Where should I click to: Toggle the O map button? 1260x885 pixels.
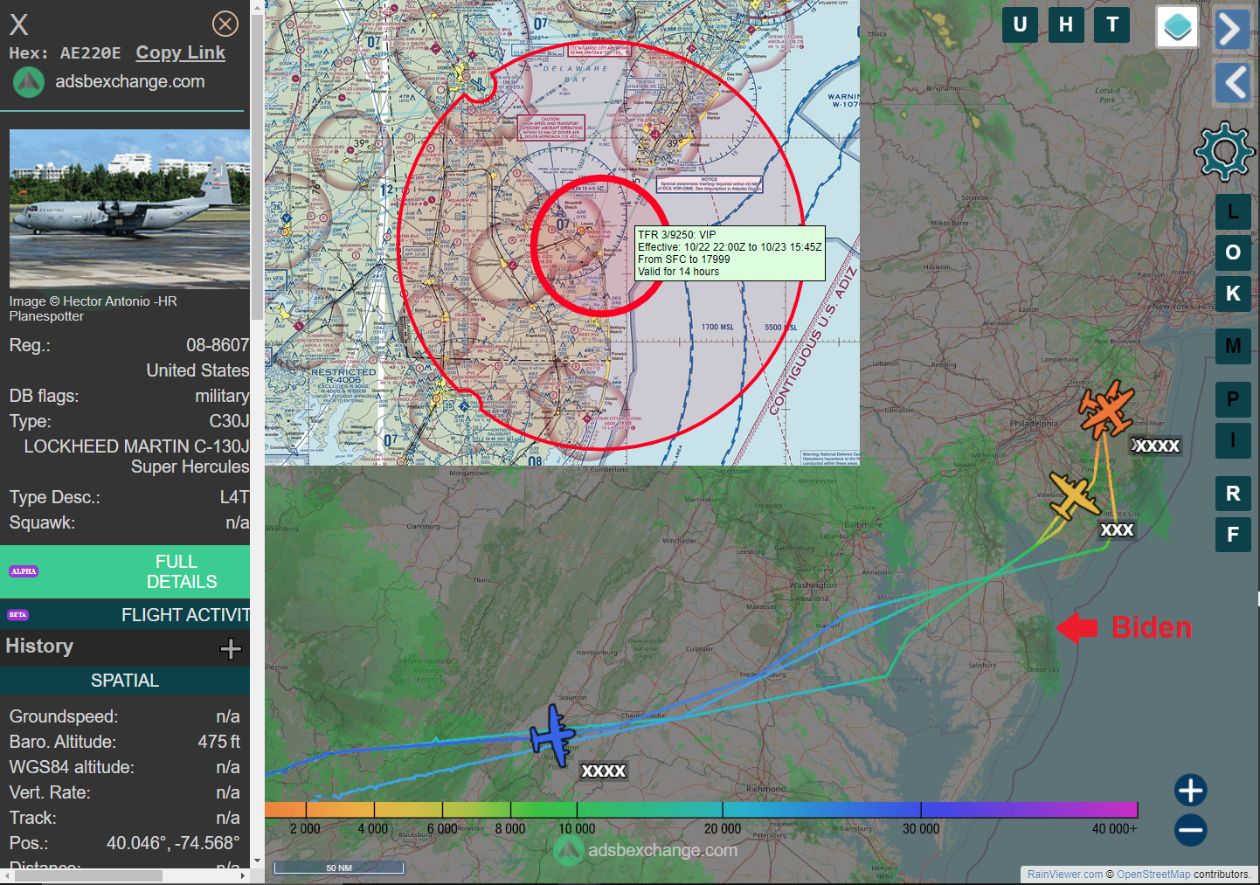pos(1233,252)
